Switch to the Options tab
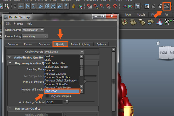Viewport: 174px width, 116px height. coord(101,44)
